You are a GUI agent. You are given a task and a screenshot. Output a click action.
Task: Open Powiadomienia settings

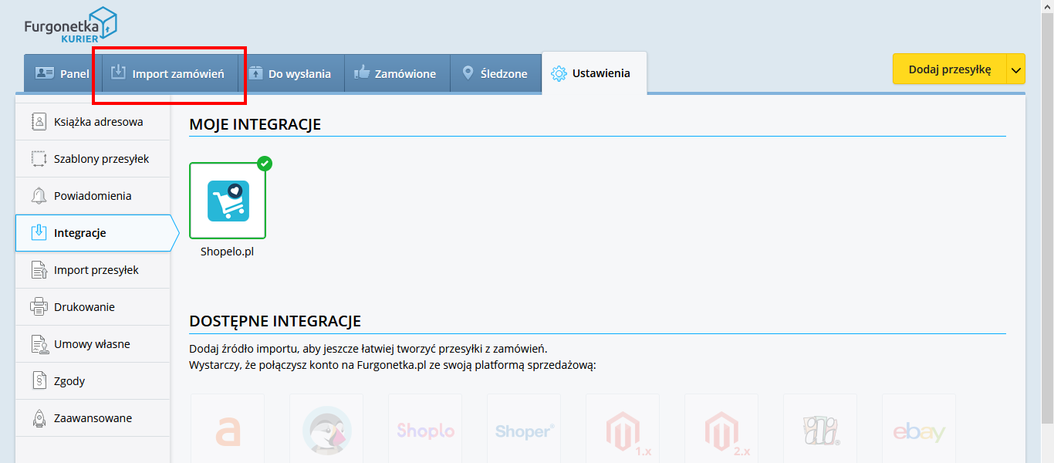pos(93,196)
